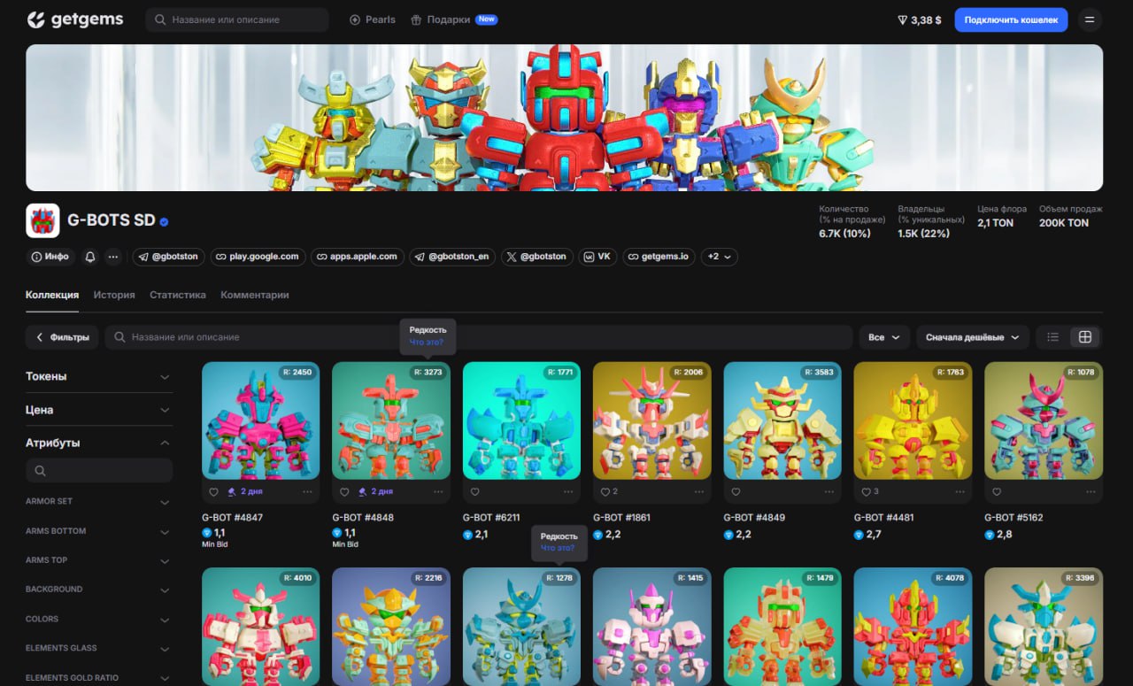Open the @gbotston Telegram link
Image resolution: width=1133 pixels, height=686 pixels.
tap(169, 257)
